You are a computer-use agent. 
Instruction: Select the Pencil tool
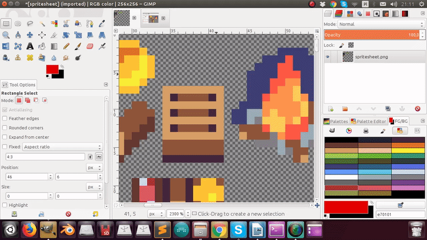66,46
